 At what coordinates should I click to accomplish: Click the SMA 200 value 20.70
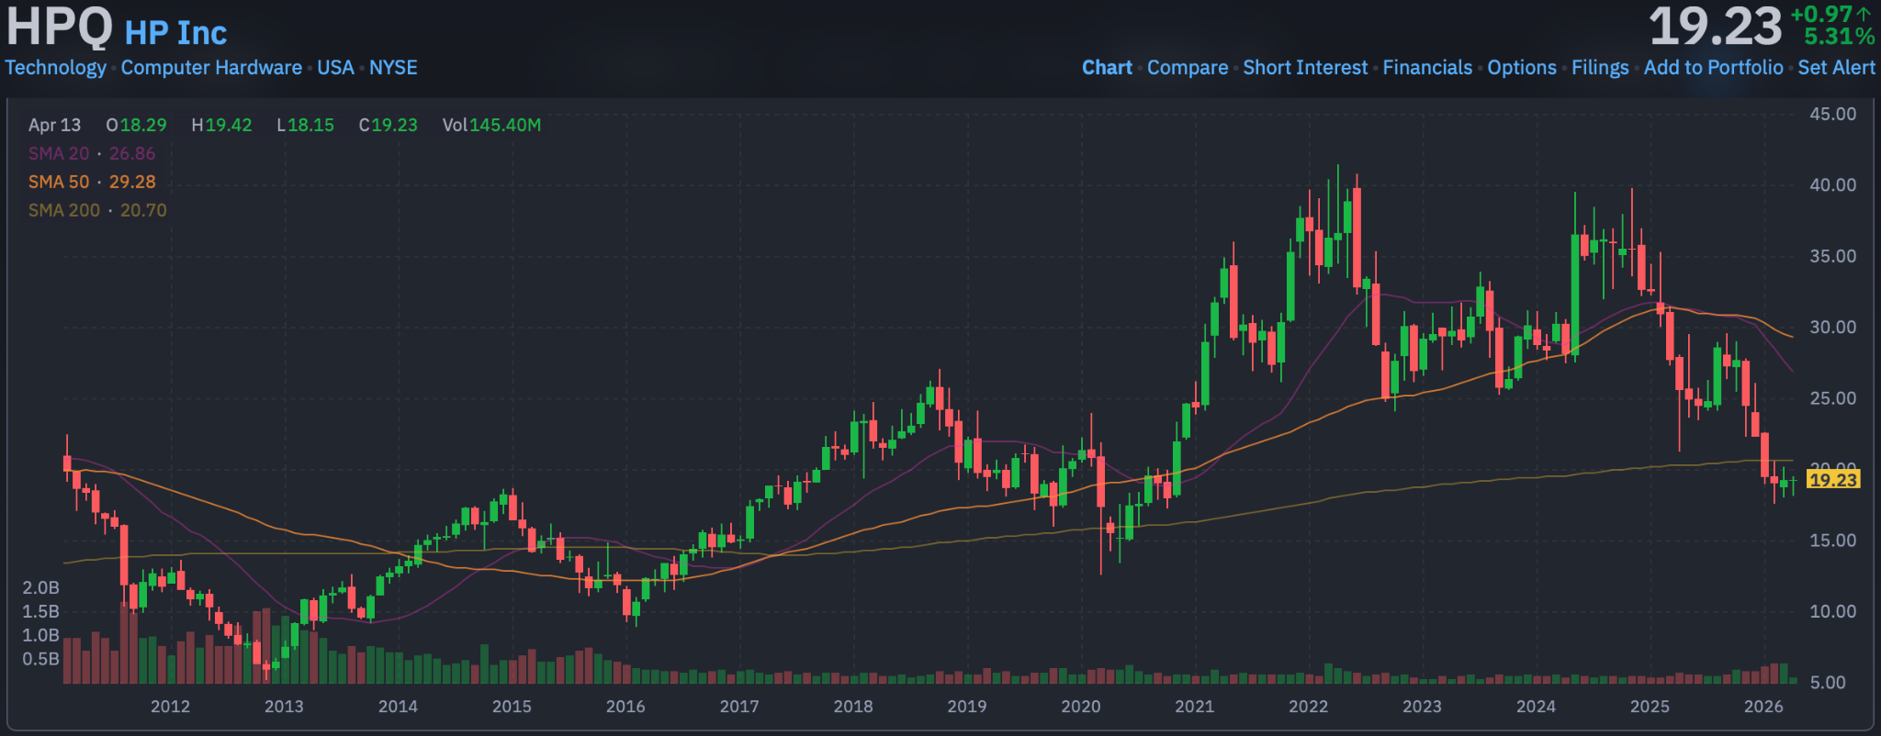point(143,210)
